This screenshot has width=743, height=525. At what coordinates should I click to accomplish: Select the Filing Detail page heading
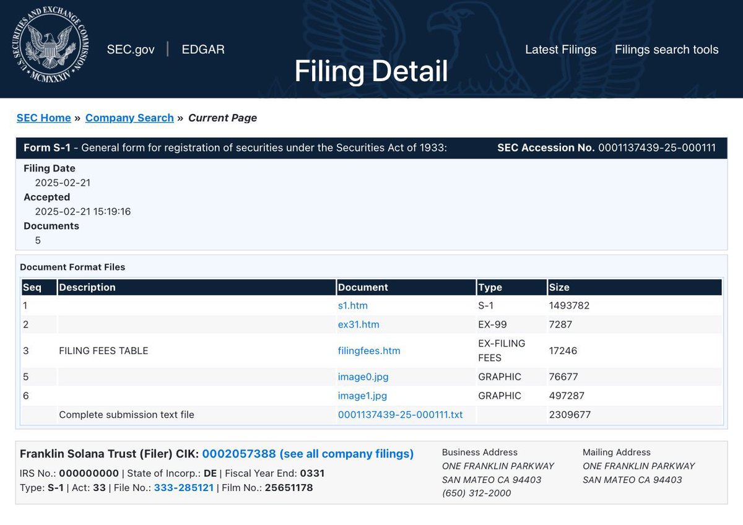pos(371,71)
